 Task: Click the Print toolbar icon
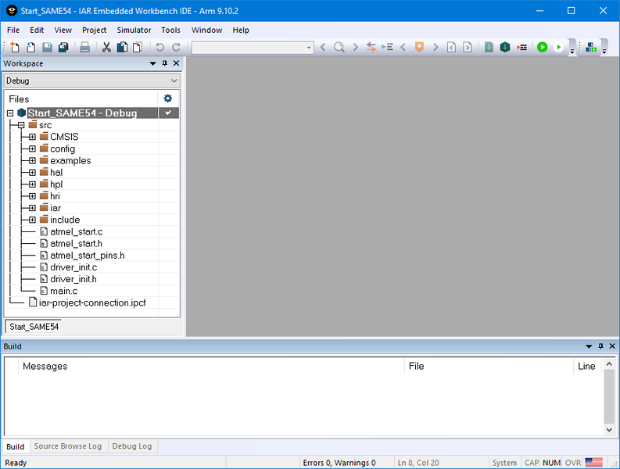point(85,48)
